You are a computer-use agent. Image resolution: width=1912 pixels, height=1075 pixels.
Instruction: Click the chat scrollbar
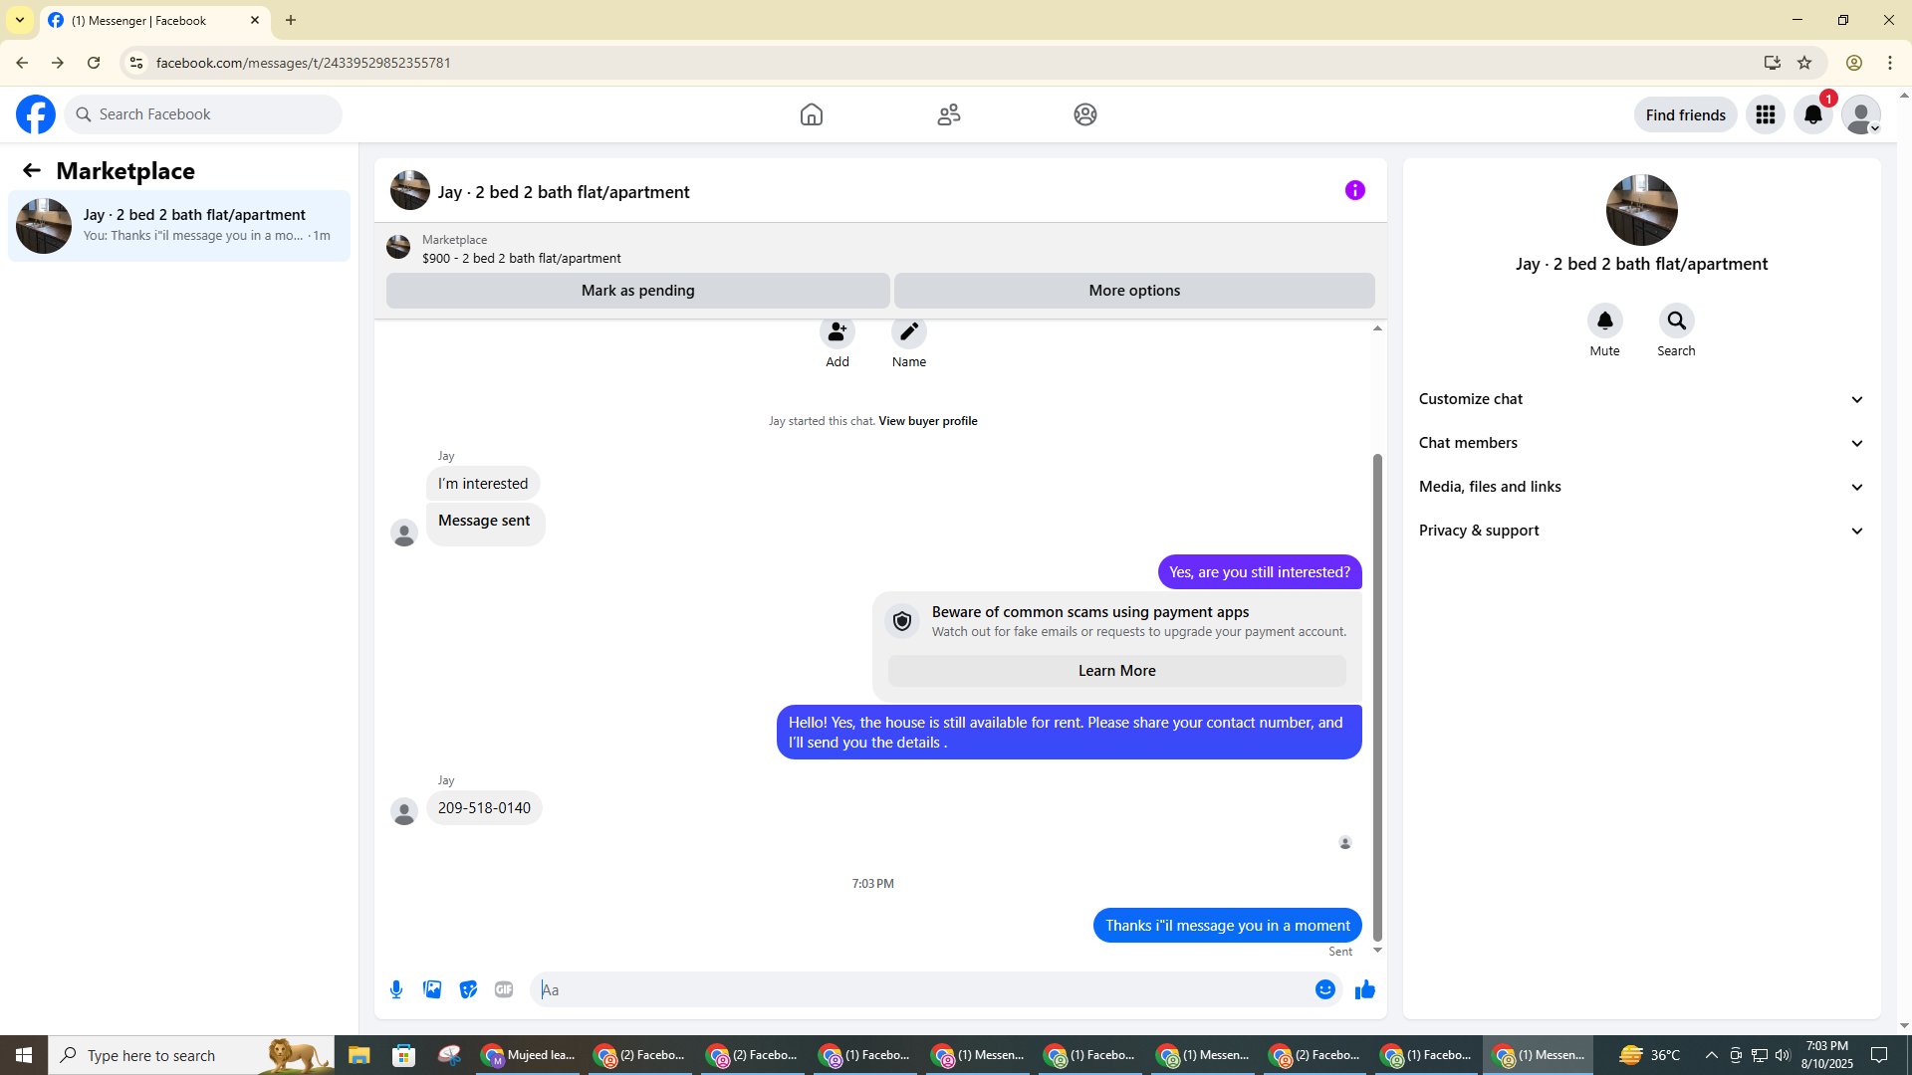[x=1377, y=697]
